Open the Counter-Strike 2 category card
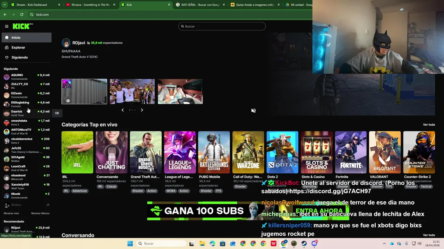The height and width of the screenshot is (249, 444). 419,152
